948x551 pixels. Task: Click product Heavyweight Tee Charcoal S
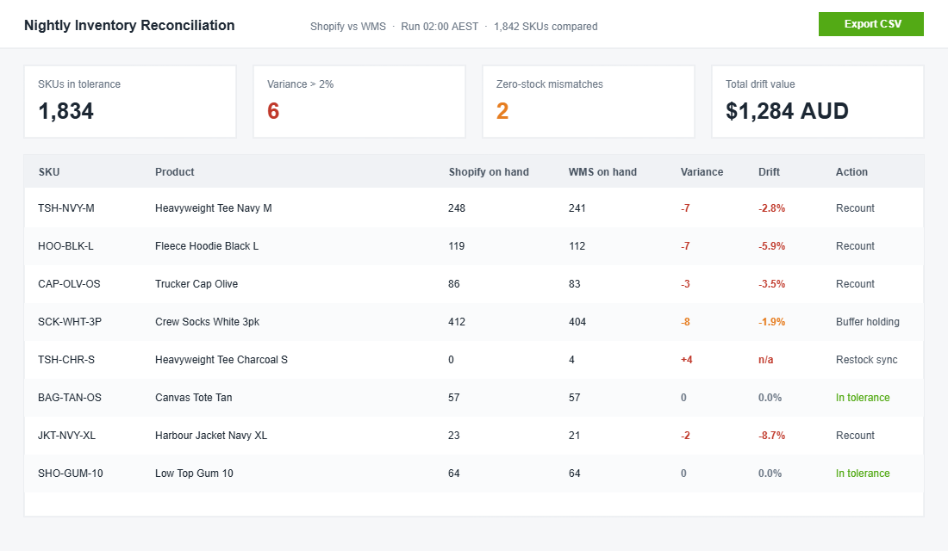pos(221,360)
